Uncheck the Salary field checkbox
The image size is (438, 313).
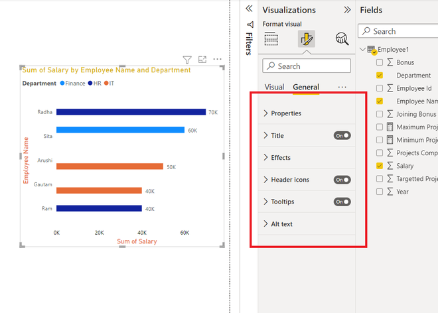pos(380,166)
